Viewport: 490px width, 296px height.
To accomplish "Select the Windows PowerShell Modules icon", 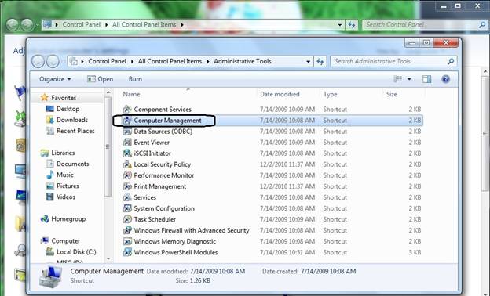I will click(127, 252).
